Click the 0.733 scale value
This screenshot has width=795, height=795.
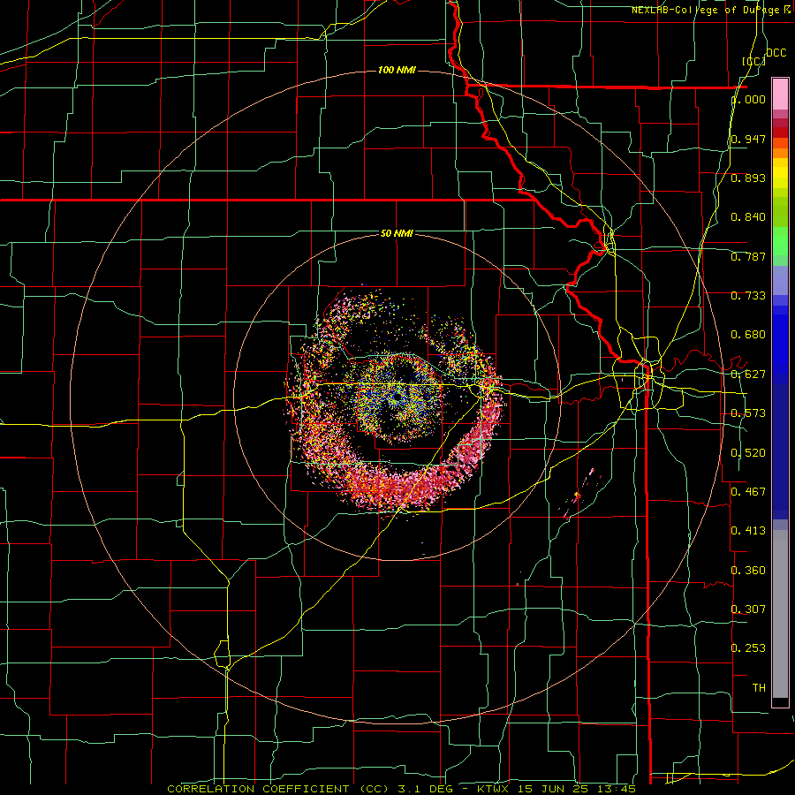748,296
